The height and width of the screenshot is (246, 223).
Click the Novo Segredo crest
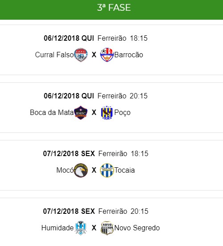tap(107, 228)
